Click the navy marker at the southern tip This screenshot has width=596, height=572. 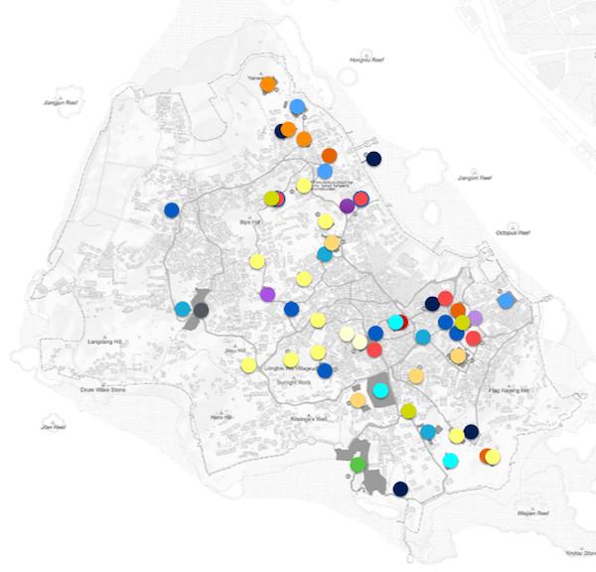pos(400,489)
